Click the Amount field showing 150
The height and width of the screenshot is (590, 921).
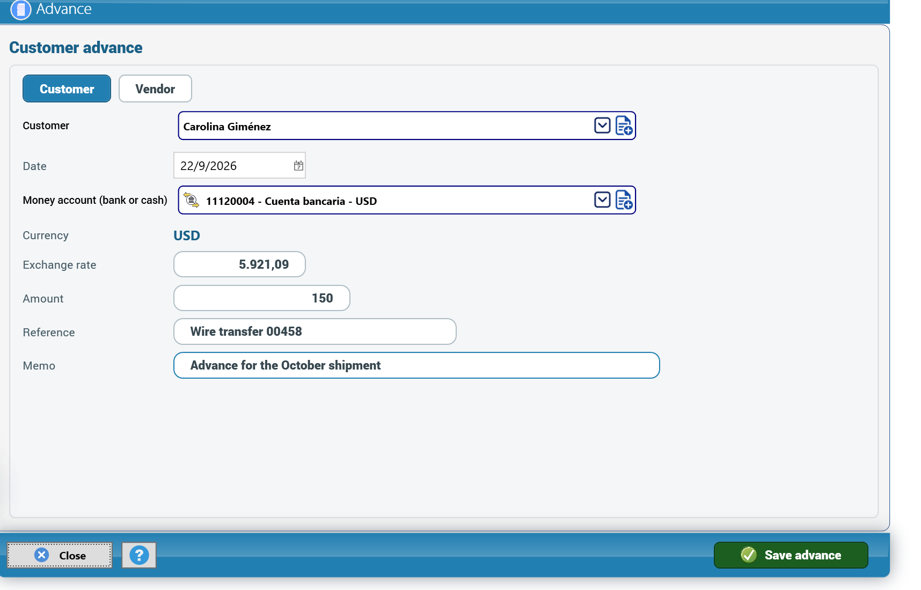pos(262,298)
